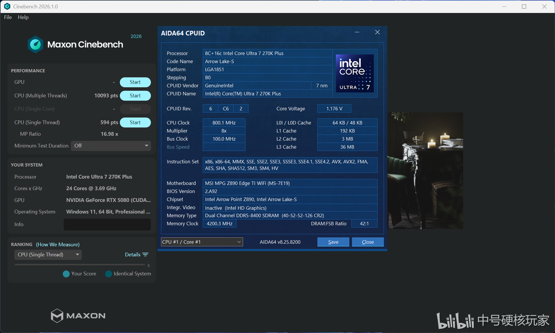Click the Dual Channel DDR5-8400 memory type

pyautogui.click(x=290, y=216)
